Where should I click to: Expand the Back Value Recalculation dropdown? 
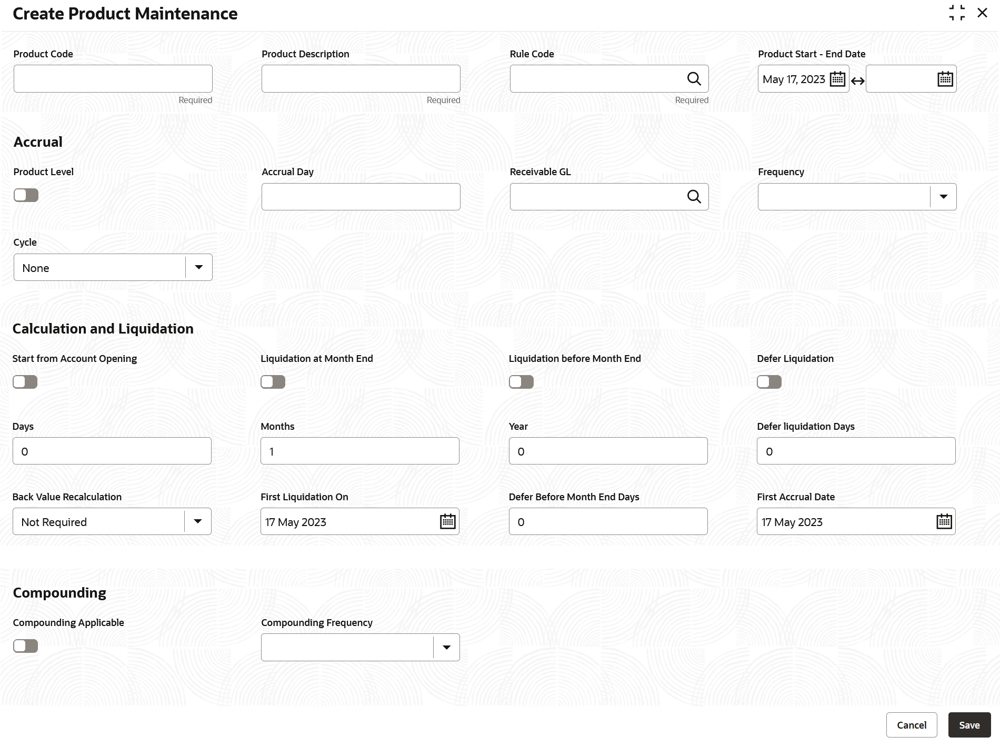197,521
